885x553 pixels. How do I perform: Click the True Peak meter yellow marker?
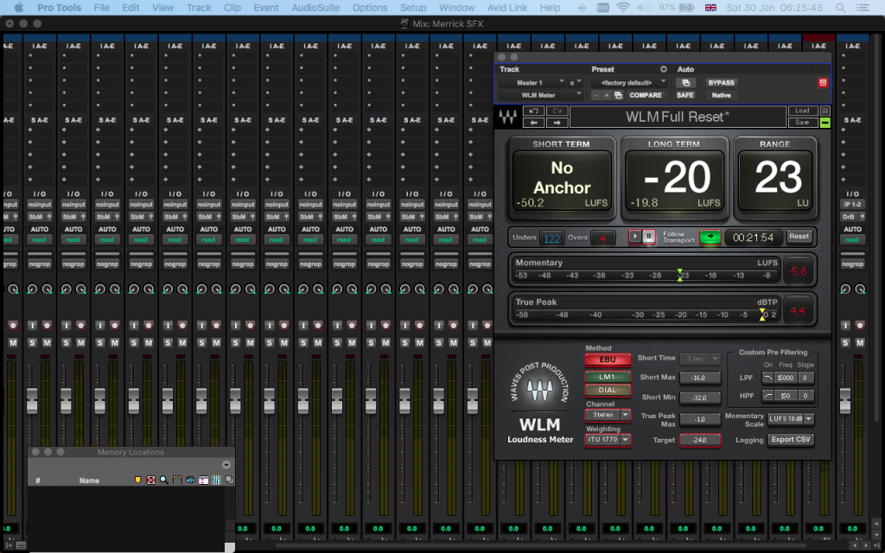point(762,315)
